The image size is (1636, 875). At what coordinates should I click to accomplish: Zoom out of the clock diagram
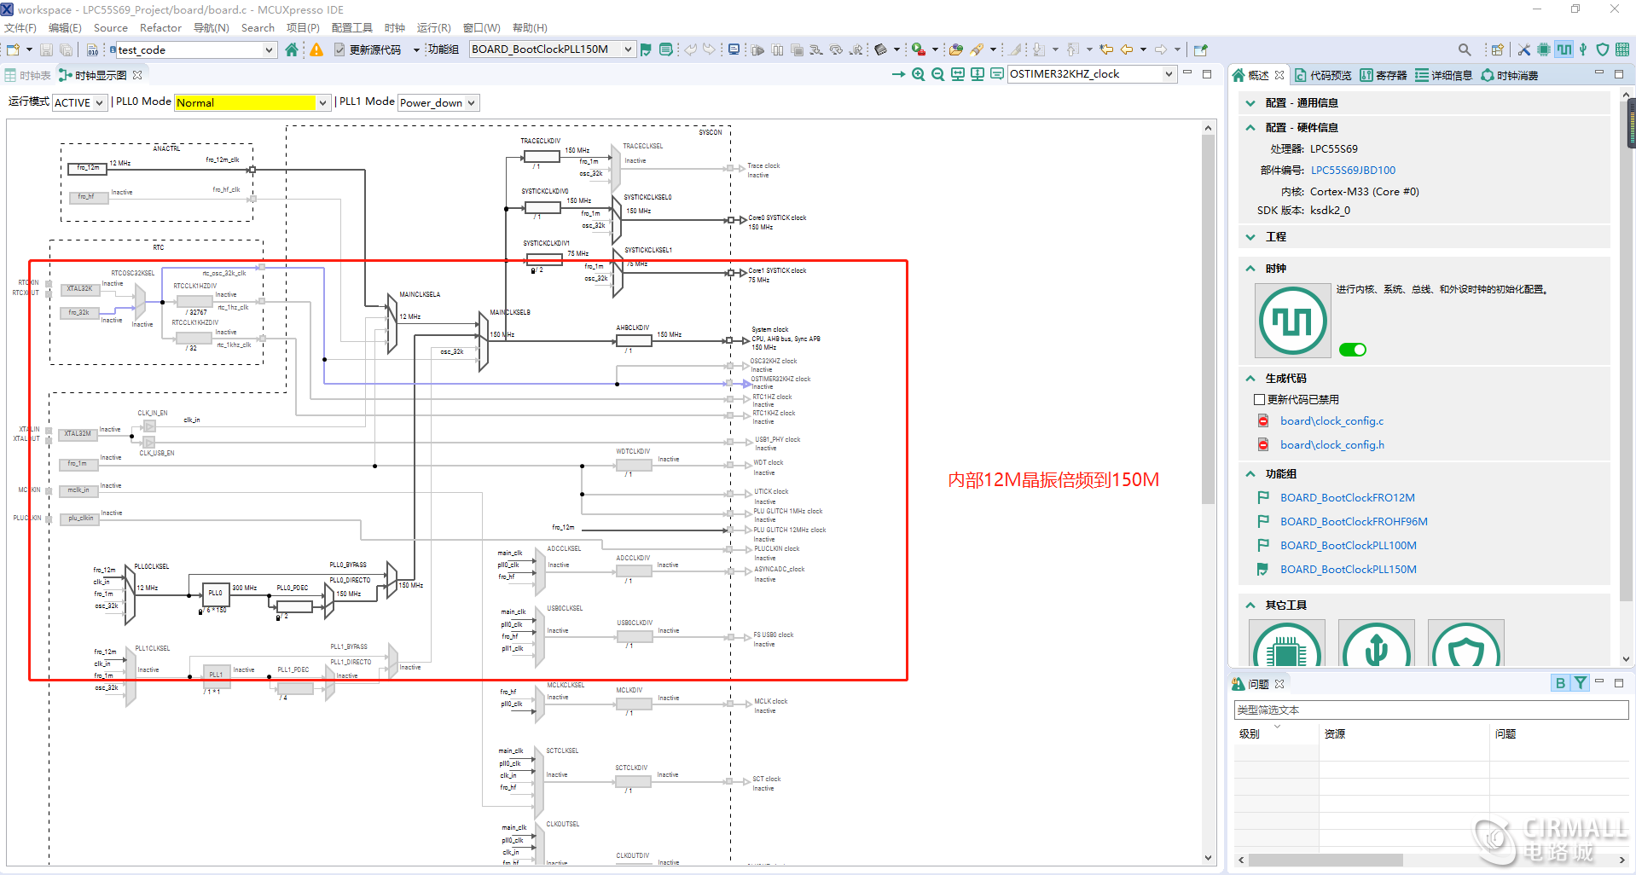pyautogui.click(x=937, y=74)
